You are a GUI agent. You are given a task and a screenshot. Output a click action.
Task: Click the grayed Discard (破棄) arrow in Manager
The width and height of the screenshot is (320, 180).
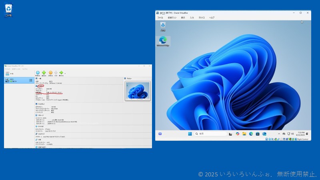56,73
